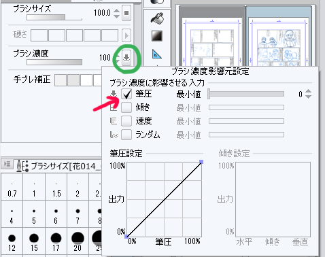Viewport: 325px width, 257px height.
Task: Select the fifth hardness level box
Action: pos(109,35)
